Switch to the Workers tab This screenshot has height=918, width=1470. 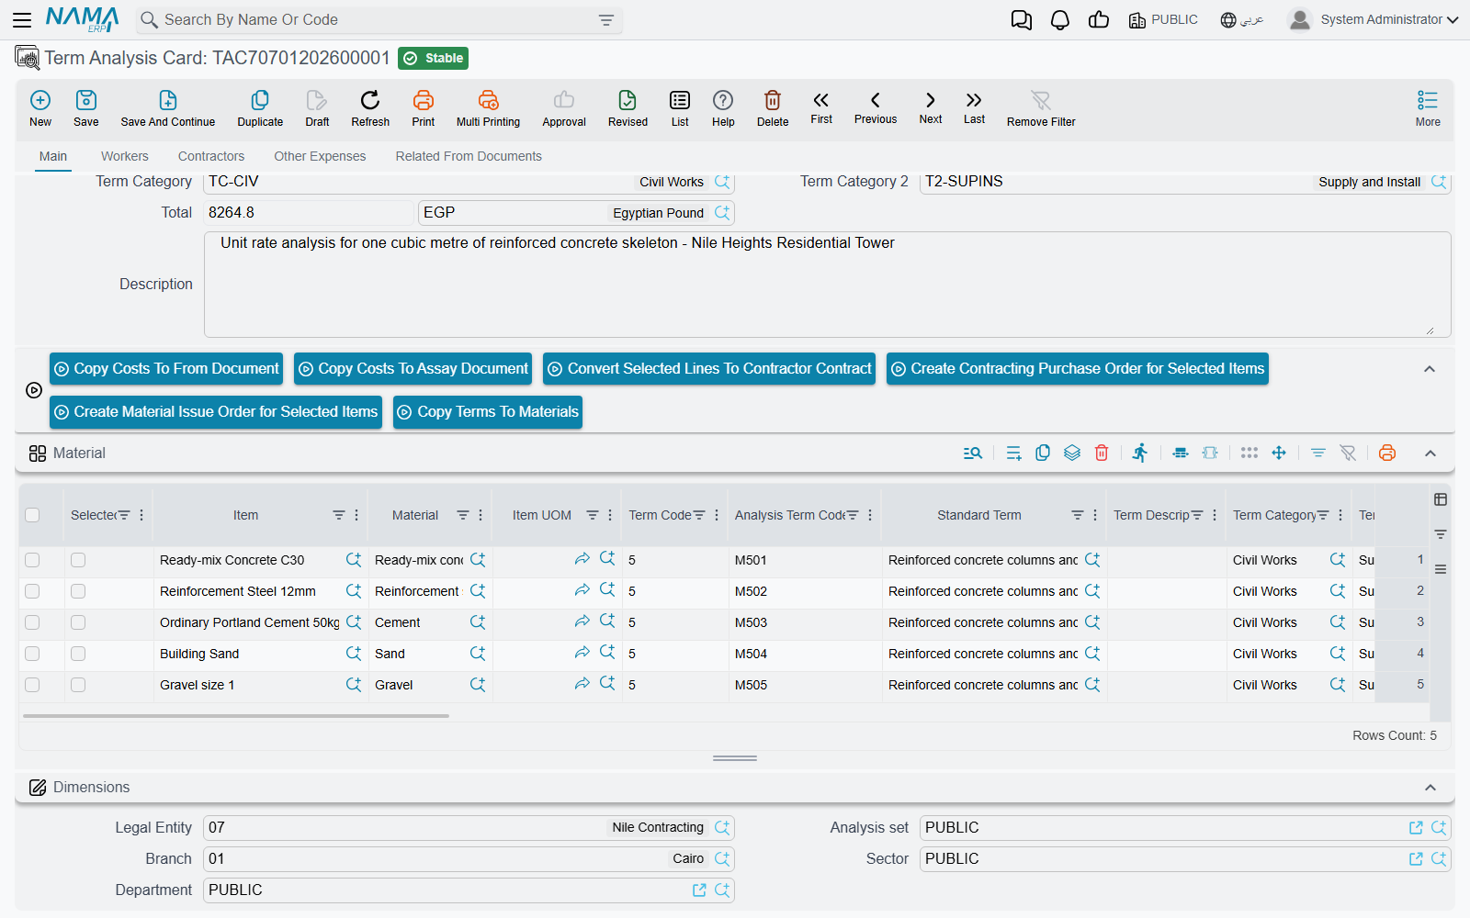[x=125, y=156]
